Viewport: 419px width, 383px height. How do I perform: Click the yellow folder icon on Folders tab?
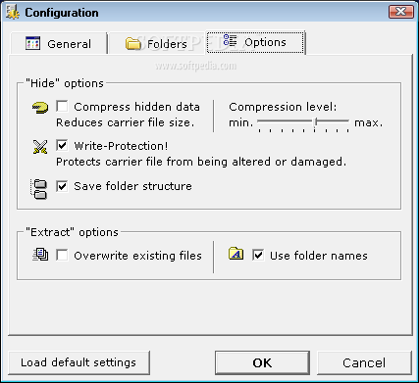[x=132, y=43]
